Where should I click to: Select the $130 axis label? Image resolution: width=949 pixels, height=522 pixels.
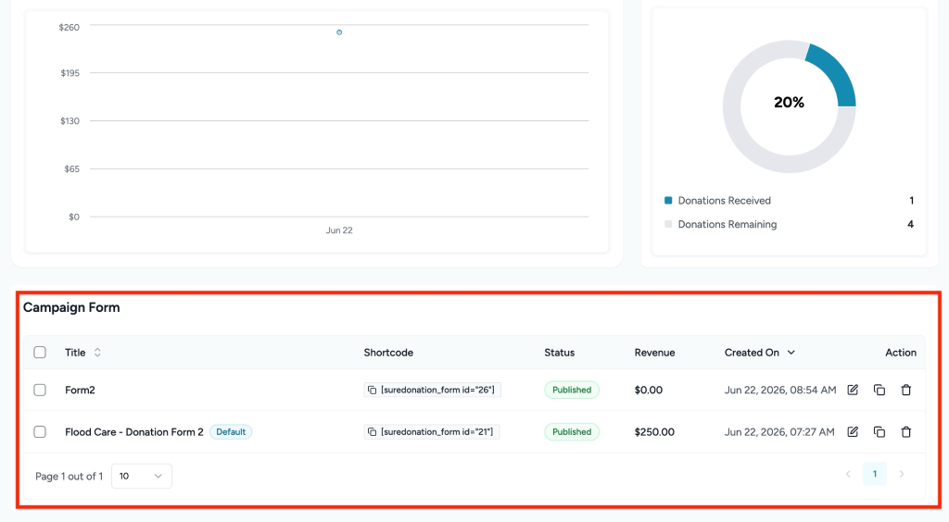pyautogui.click(x=70, y=121)
